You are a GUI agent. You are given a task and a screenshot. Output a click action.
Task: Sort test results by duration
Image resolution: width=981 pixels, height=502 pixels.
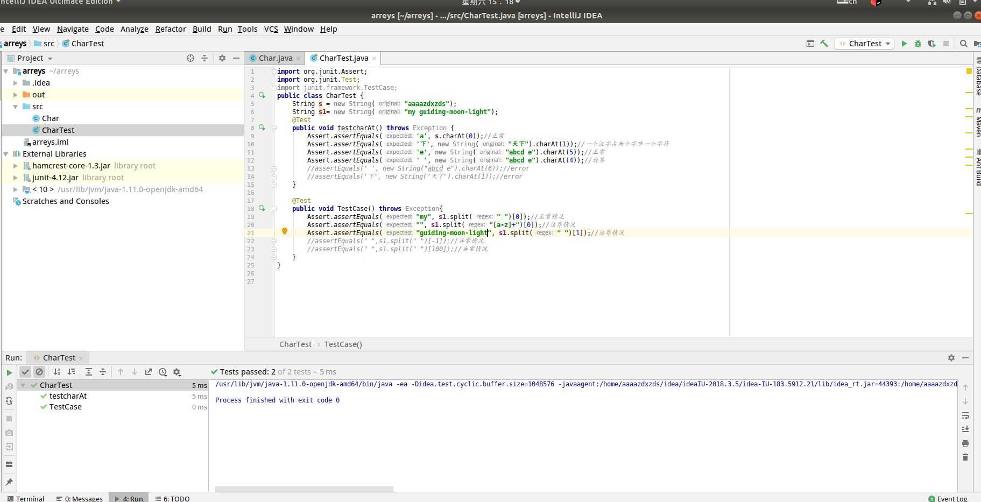click(x=71, y=372)
